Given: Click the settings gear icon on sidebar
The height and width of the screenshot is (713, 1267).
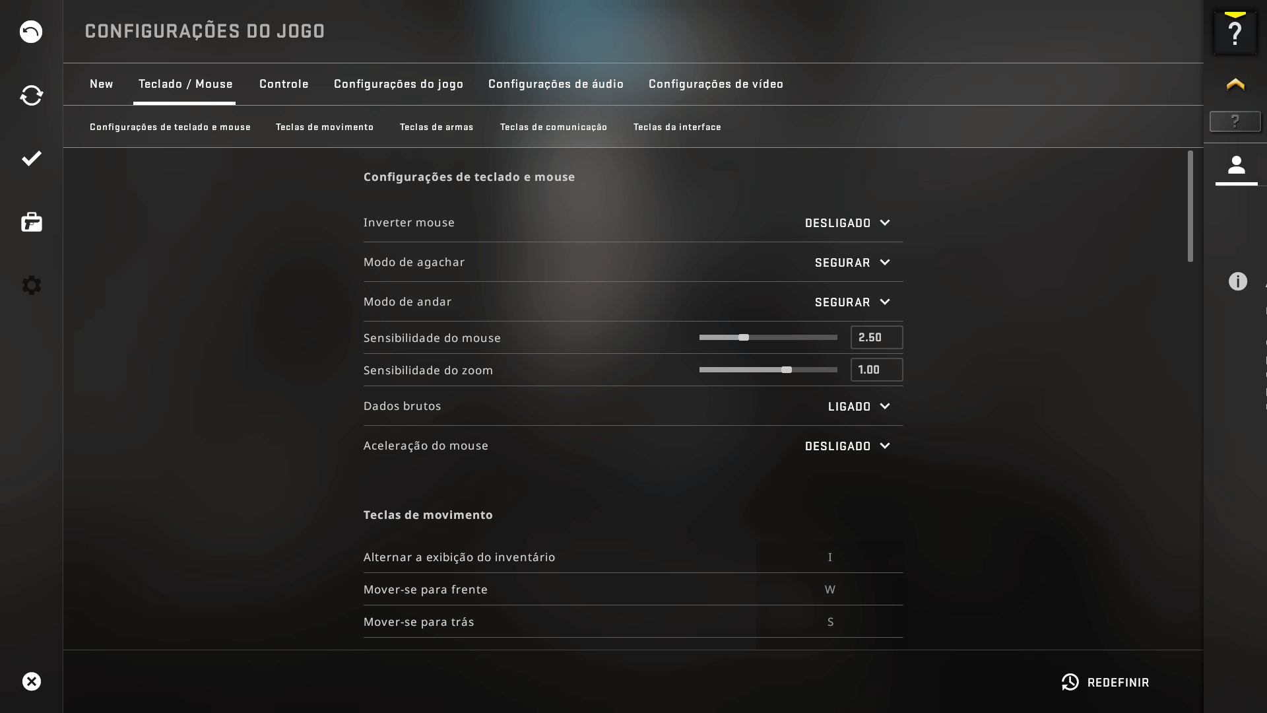Looking at the screenshot, I should click(31, 286).
